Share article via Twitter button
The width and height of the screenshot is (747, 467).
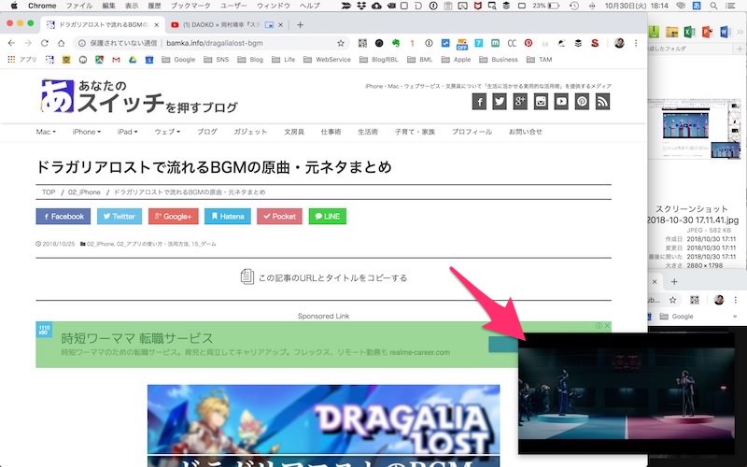[120, 217]
